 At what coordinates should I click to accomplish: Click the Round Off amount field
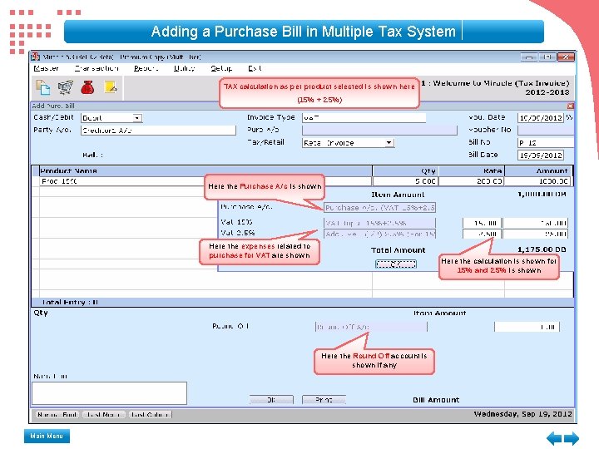coord(527,327)
